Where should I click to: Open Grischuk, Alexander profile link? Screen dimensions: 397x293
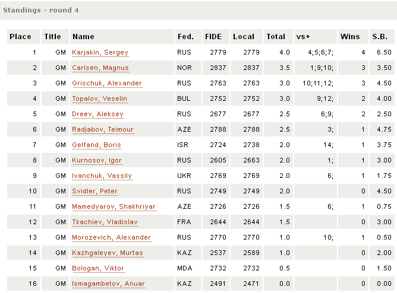point(106,84)
